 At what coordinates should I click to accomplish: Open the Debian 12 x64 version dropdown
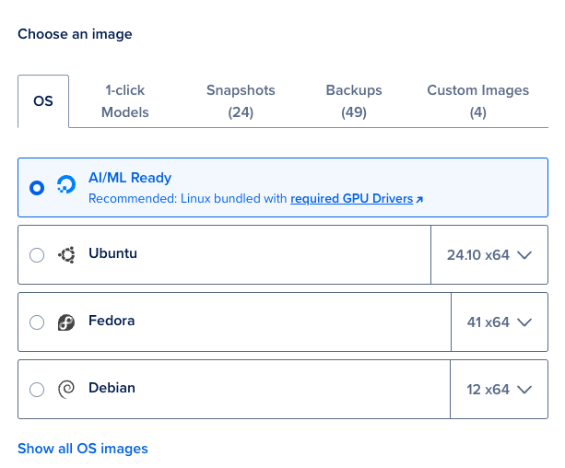pyautogui.click(x=500, y=390)
